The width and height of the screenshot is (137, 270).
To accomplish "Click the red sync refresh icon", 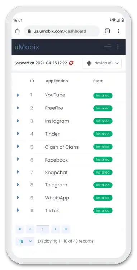I will (71, 63).
